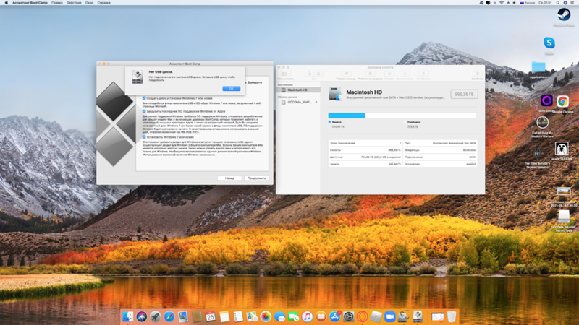
Task: Open App Store from the Dock
Action: pyautogui.click(x=334, y=316)
